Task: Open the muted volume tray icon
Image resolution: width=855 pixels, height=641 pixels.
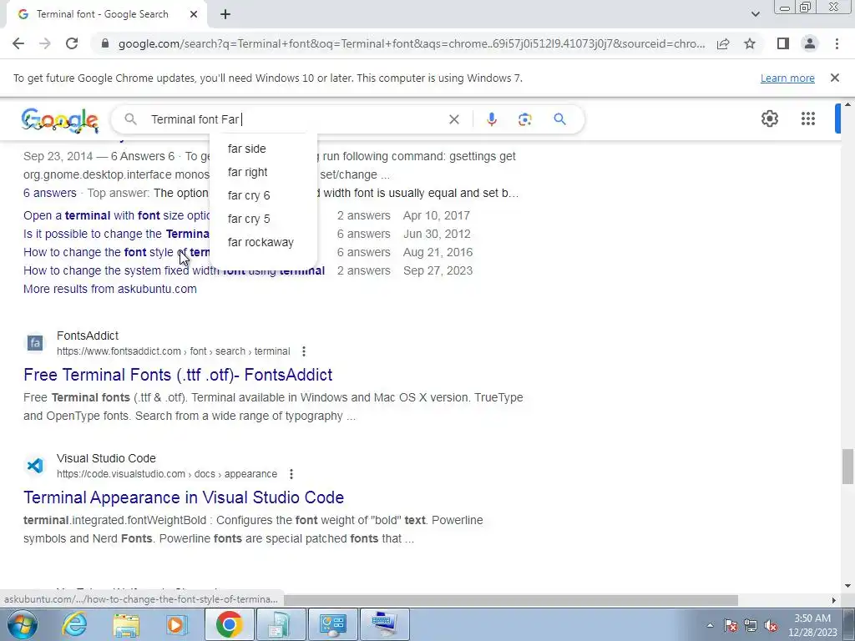Action: pyautogui.click(x=771, y=625)
